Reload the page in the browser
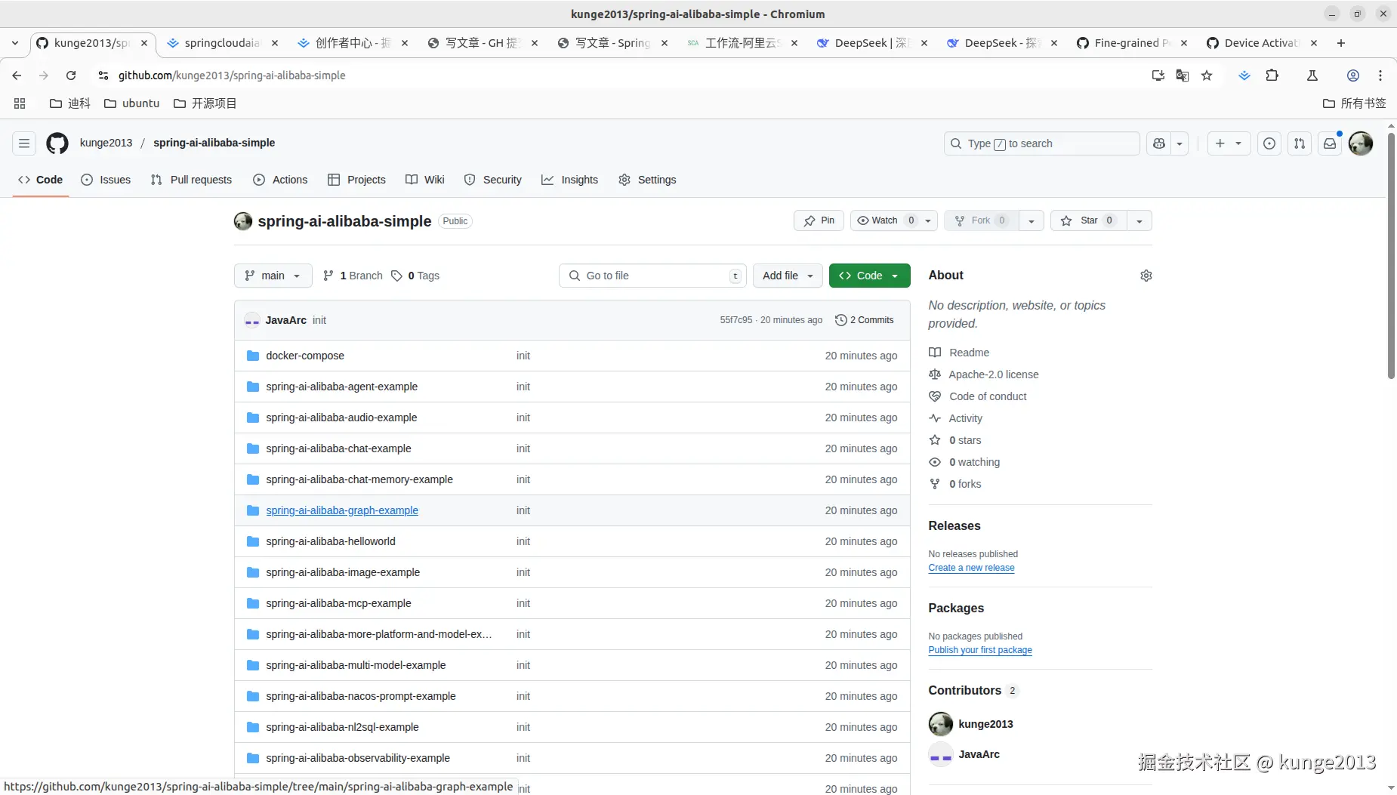This screenshot has width=1397, height=795. (x=71, y=75)
